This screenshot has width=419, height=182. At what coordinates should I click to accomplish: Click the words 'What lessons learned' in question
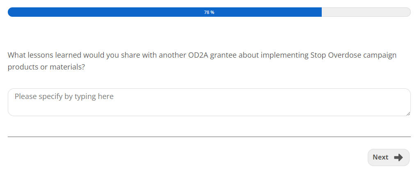44,55
